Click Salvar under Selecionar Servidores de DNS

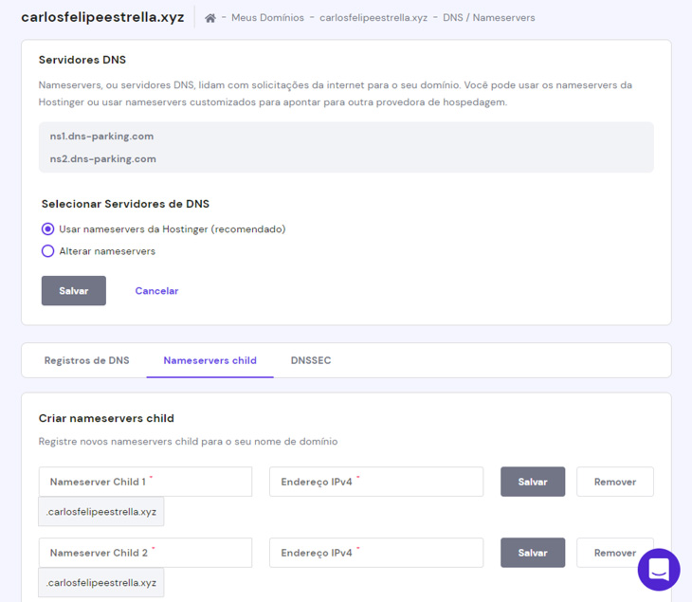click(74, 290)
